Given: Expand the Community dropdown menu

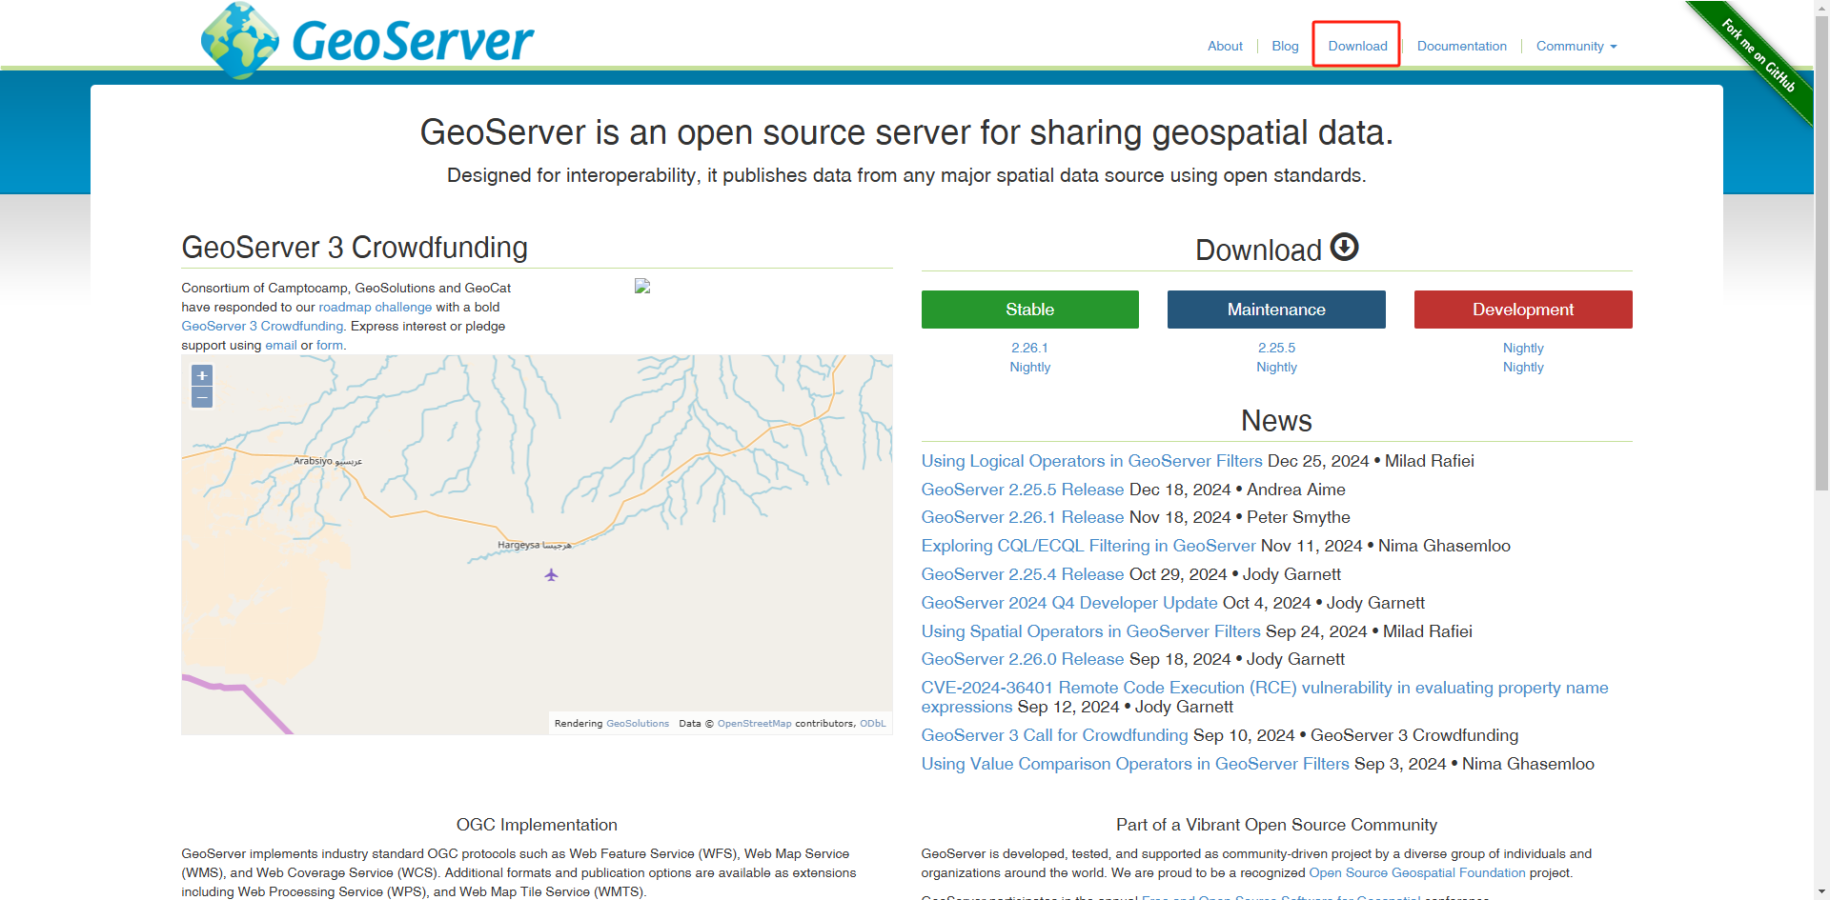Looking at the screenshot, I should (x=1576, y=46).
